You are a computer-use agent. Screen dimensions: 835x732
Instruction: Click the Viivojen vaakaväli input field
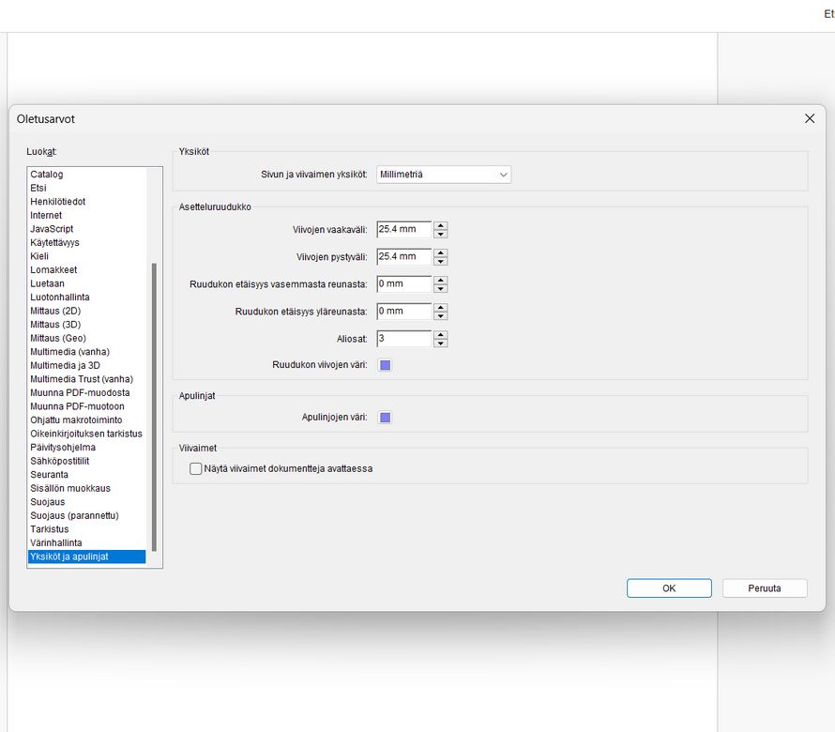point(403,230)
